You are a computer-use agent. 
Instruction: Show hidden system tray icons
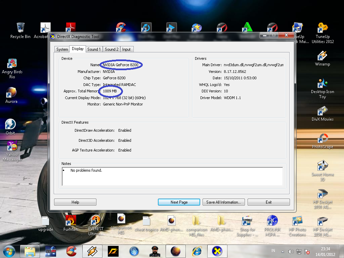pyautogui.click(x=283, y=252)
